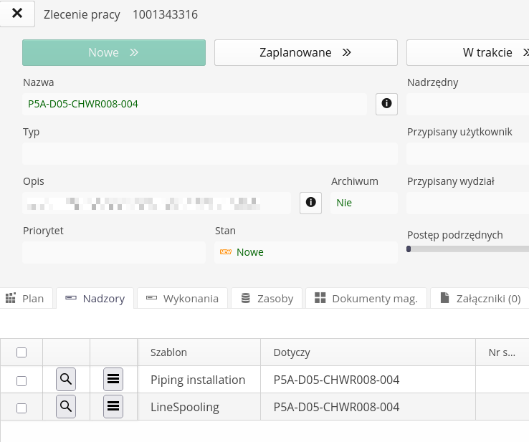The width and height of the screenshot is (529, 442).
Task: Open hamburger menu for Piping installation row
Action: coord(113,380)
